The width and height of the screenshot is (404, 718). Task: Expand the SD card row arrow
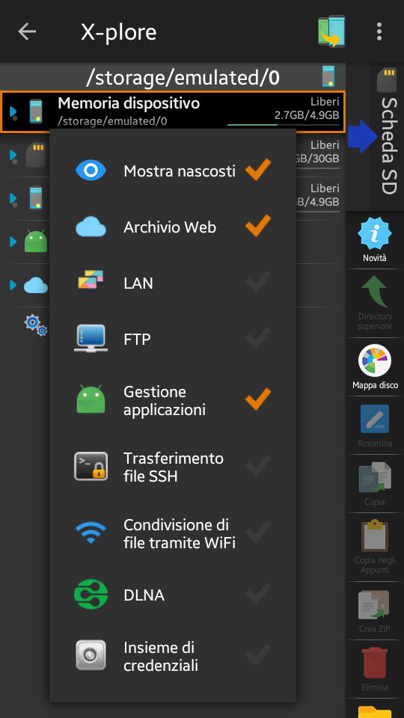[13, 156]
